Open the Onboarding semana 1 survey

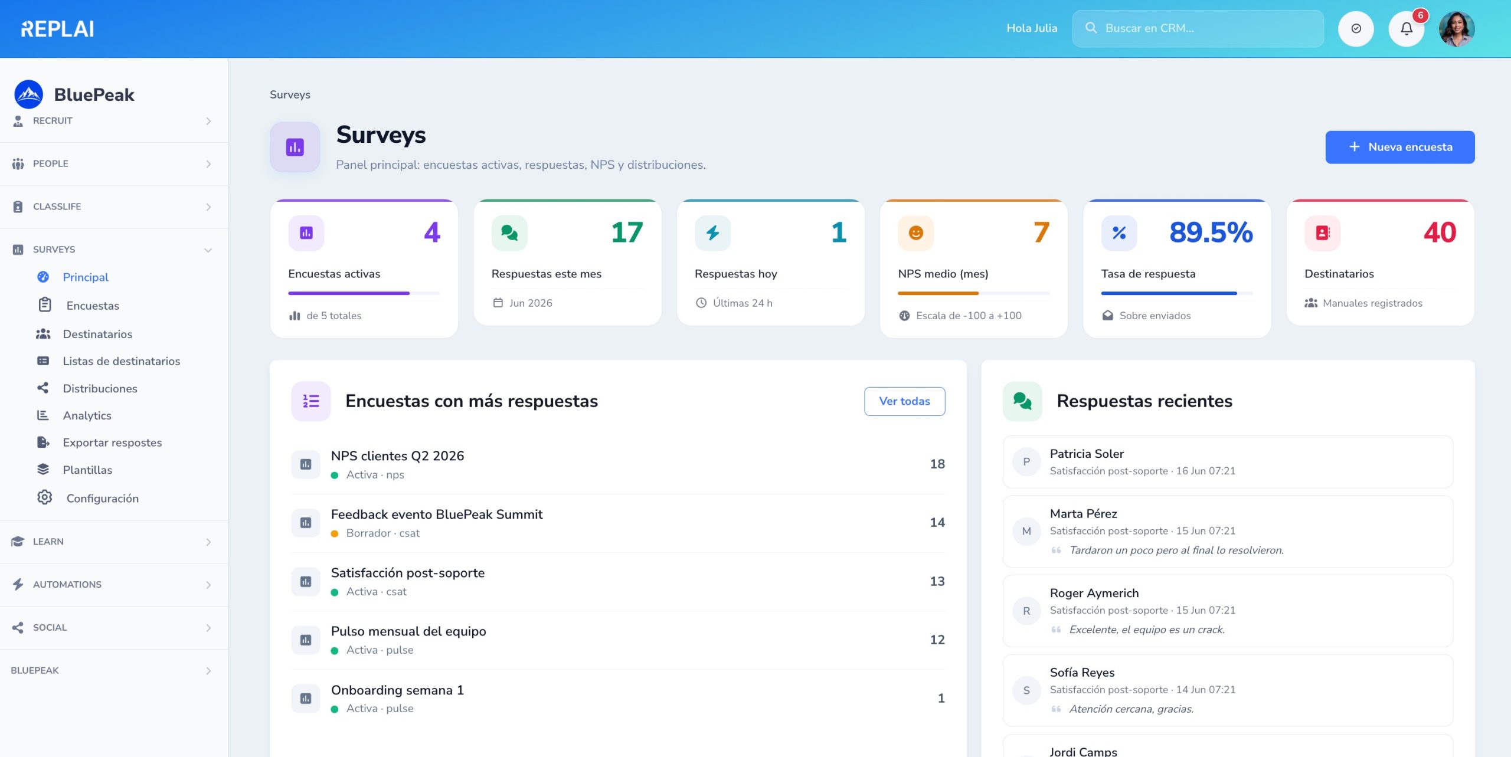pos(618,699)
